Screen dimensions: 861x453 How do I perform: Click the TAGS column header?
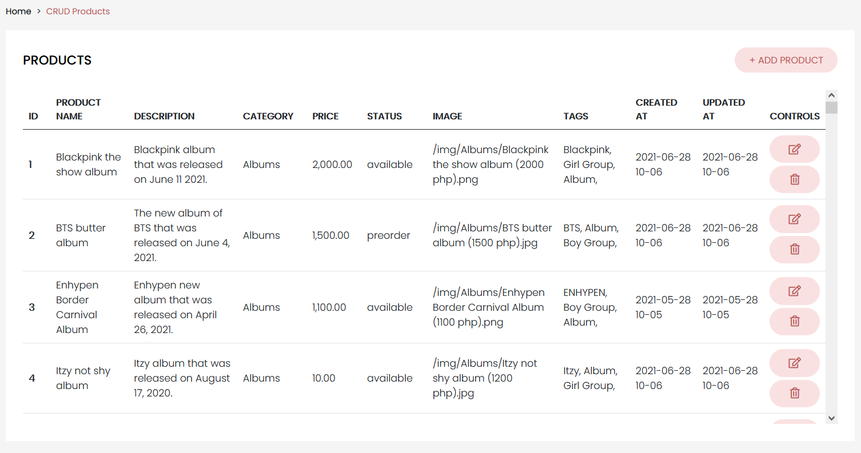(x=576, y=116)
